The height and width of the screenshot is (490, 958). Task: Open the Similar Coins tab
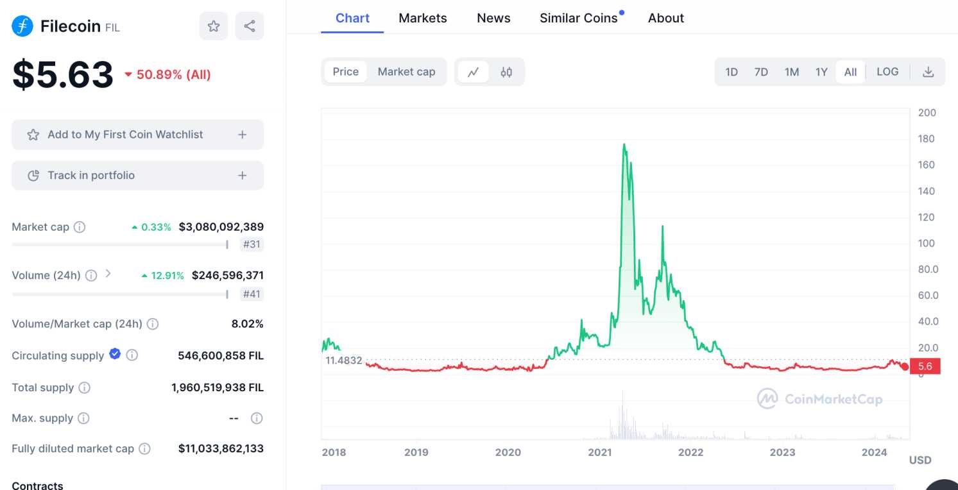click(x=579, y=18)
